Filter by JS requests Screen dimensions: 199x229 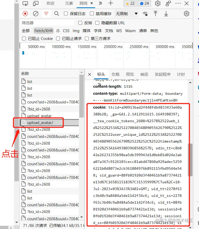(x=58, y=31)
